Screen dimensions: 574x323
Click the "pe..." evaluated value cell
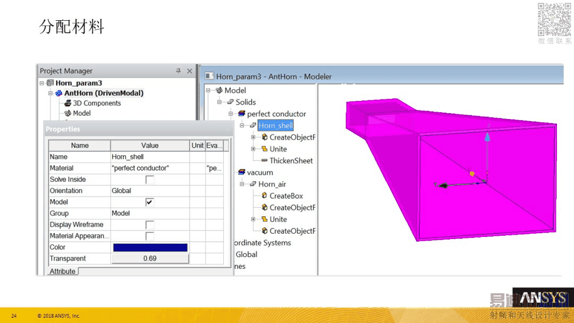(x=215, y=168)
